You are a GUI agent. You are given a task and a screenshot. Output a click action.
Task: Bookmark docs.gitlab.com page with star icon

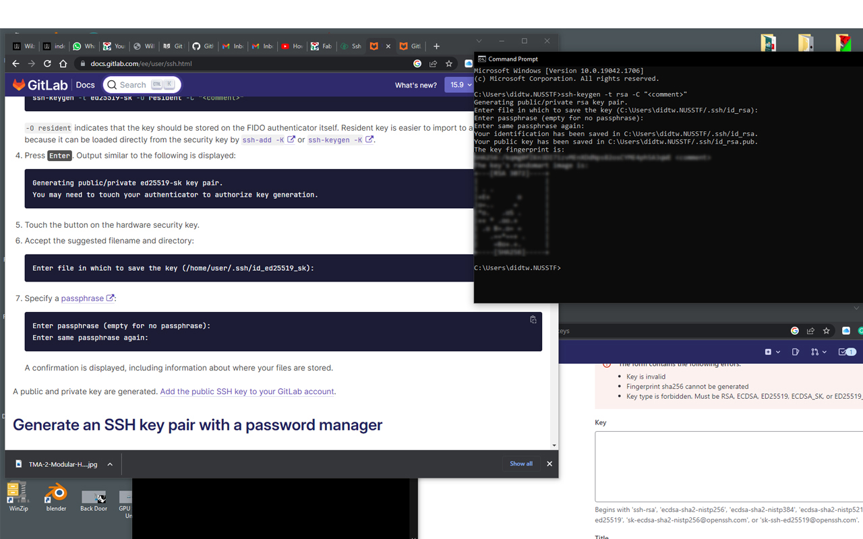(x=449, y=63)
